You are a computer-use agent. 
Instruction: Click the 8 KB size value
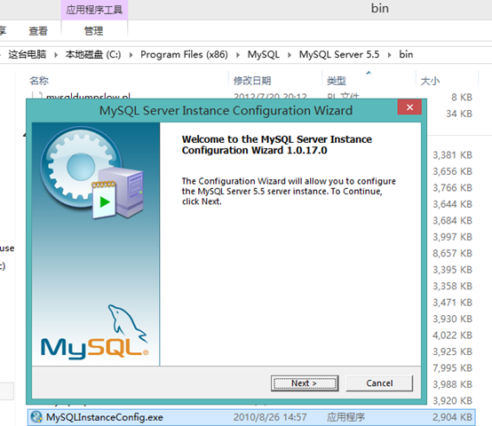[462, 97]
